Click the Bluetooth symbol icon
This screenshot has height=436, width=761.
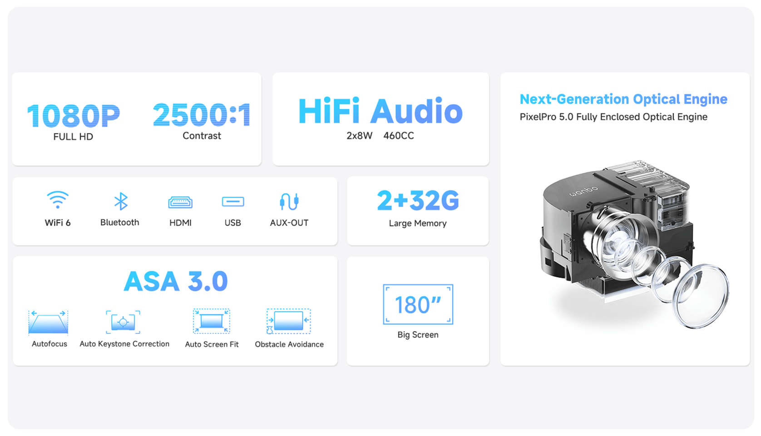120,201
